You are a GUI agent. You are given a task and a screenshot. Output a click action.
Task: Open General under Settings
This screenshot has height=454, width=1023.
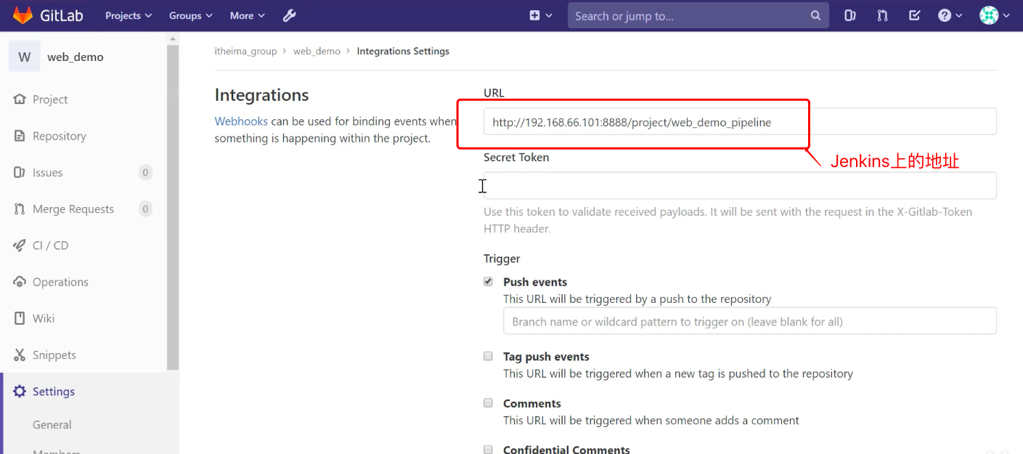52,425
